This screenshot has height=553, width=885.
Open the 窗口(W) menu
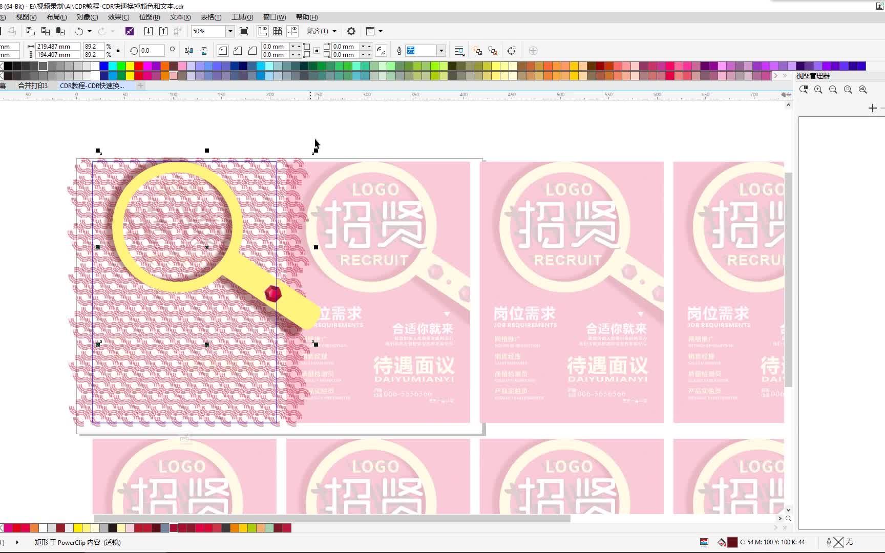click(x=275, y=17)
